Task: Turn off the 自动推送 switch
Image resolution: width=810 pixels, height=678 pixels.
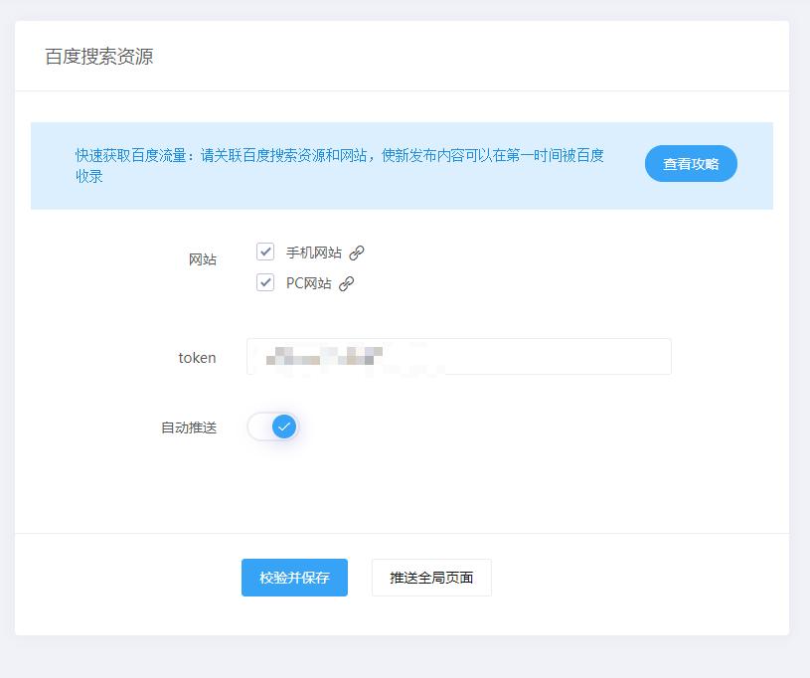Action: click(x=272, y=426)
